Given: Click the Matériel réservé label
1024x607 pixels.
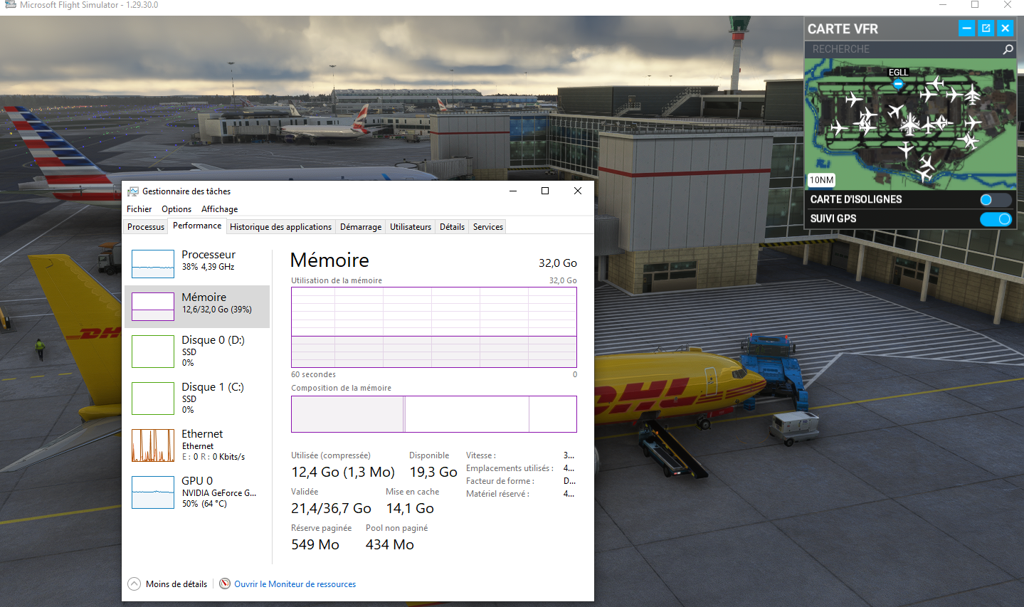Looking at the screenshot, I should pyautogui.click(x=497, y=494).
